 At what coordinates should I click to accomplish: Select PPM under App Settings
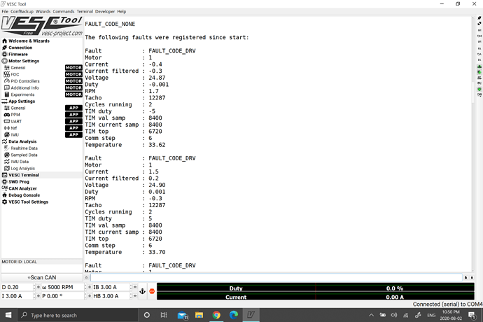click(16, 115)
